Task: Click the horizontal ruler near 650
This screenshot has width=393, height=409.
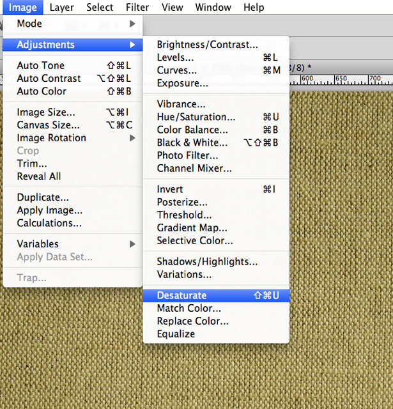Action: click(x=341, y=79)
